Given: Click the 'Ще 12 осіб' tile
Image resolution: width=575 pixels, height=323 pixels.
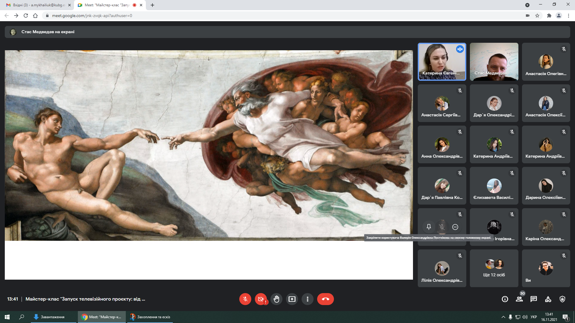Looking at the screenshot, I should click(x=494, y=268).
